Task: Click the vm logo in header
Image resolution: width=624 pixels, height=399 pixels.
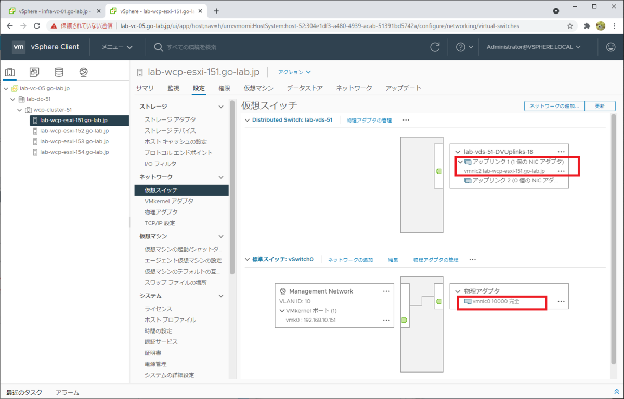Action: pos(19,47)
